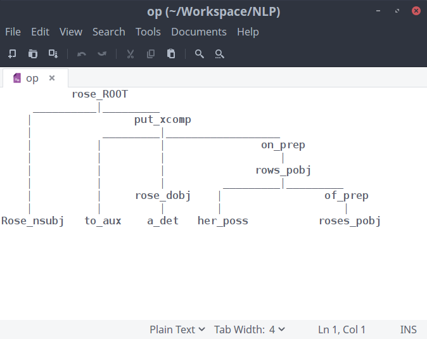Image resolution: width=427 pixels, height=339 pixels.
Task: Click the Find magnifier icon
Action: coord(200,54)
